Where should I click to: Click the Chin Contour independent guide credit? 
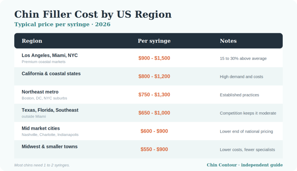click(x=245, y=165)
